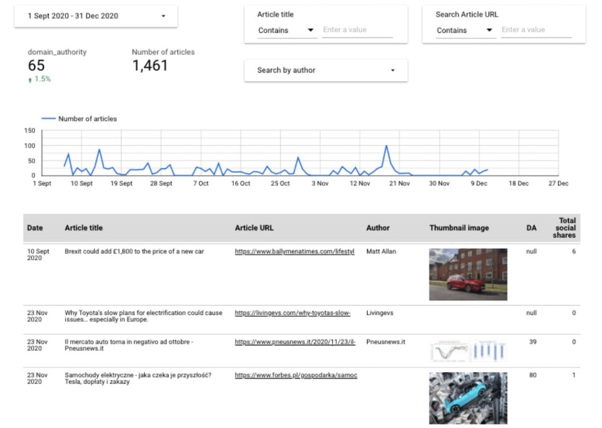Sort table by DA column header
The image size is (602, 428).
coord(531,228)
